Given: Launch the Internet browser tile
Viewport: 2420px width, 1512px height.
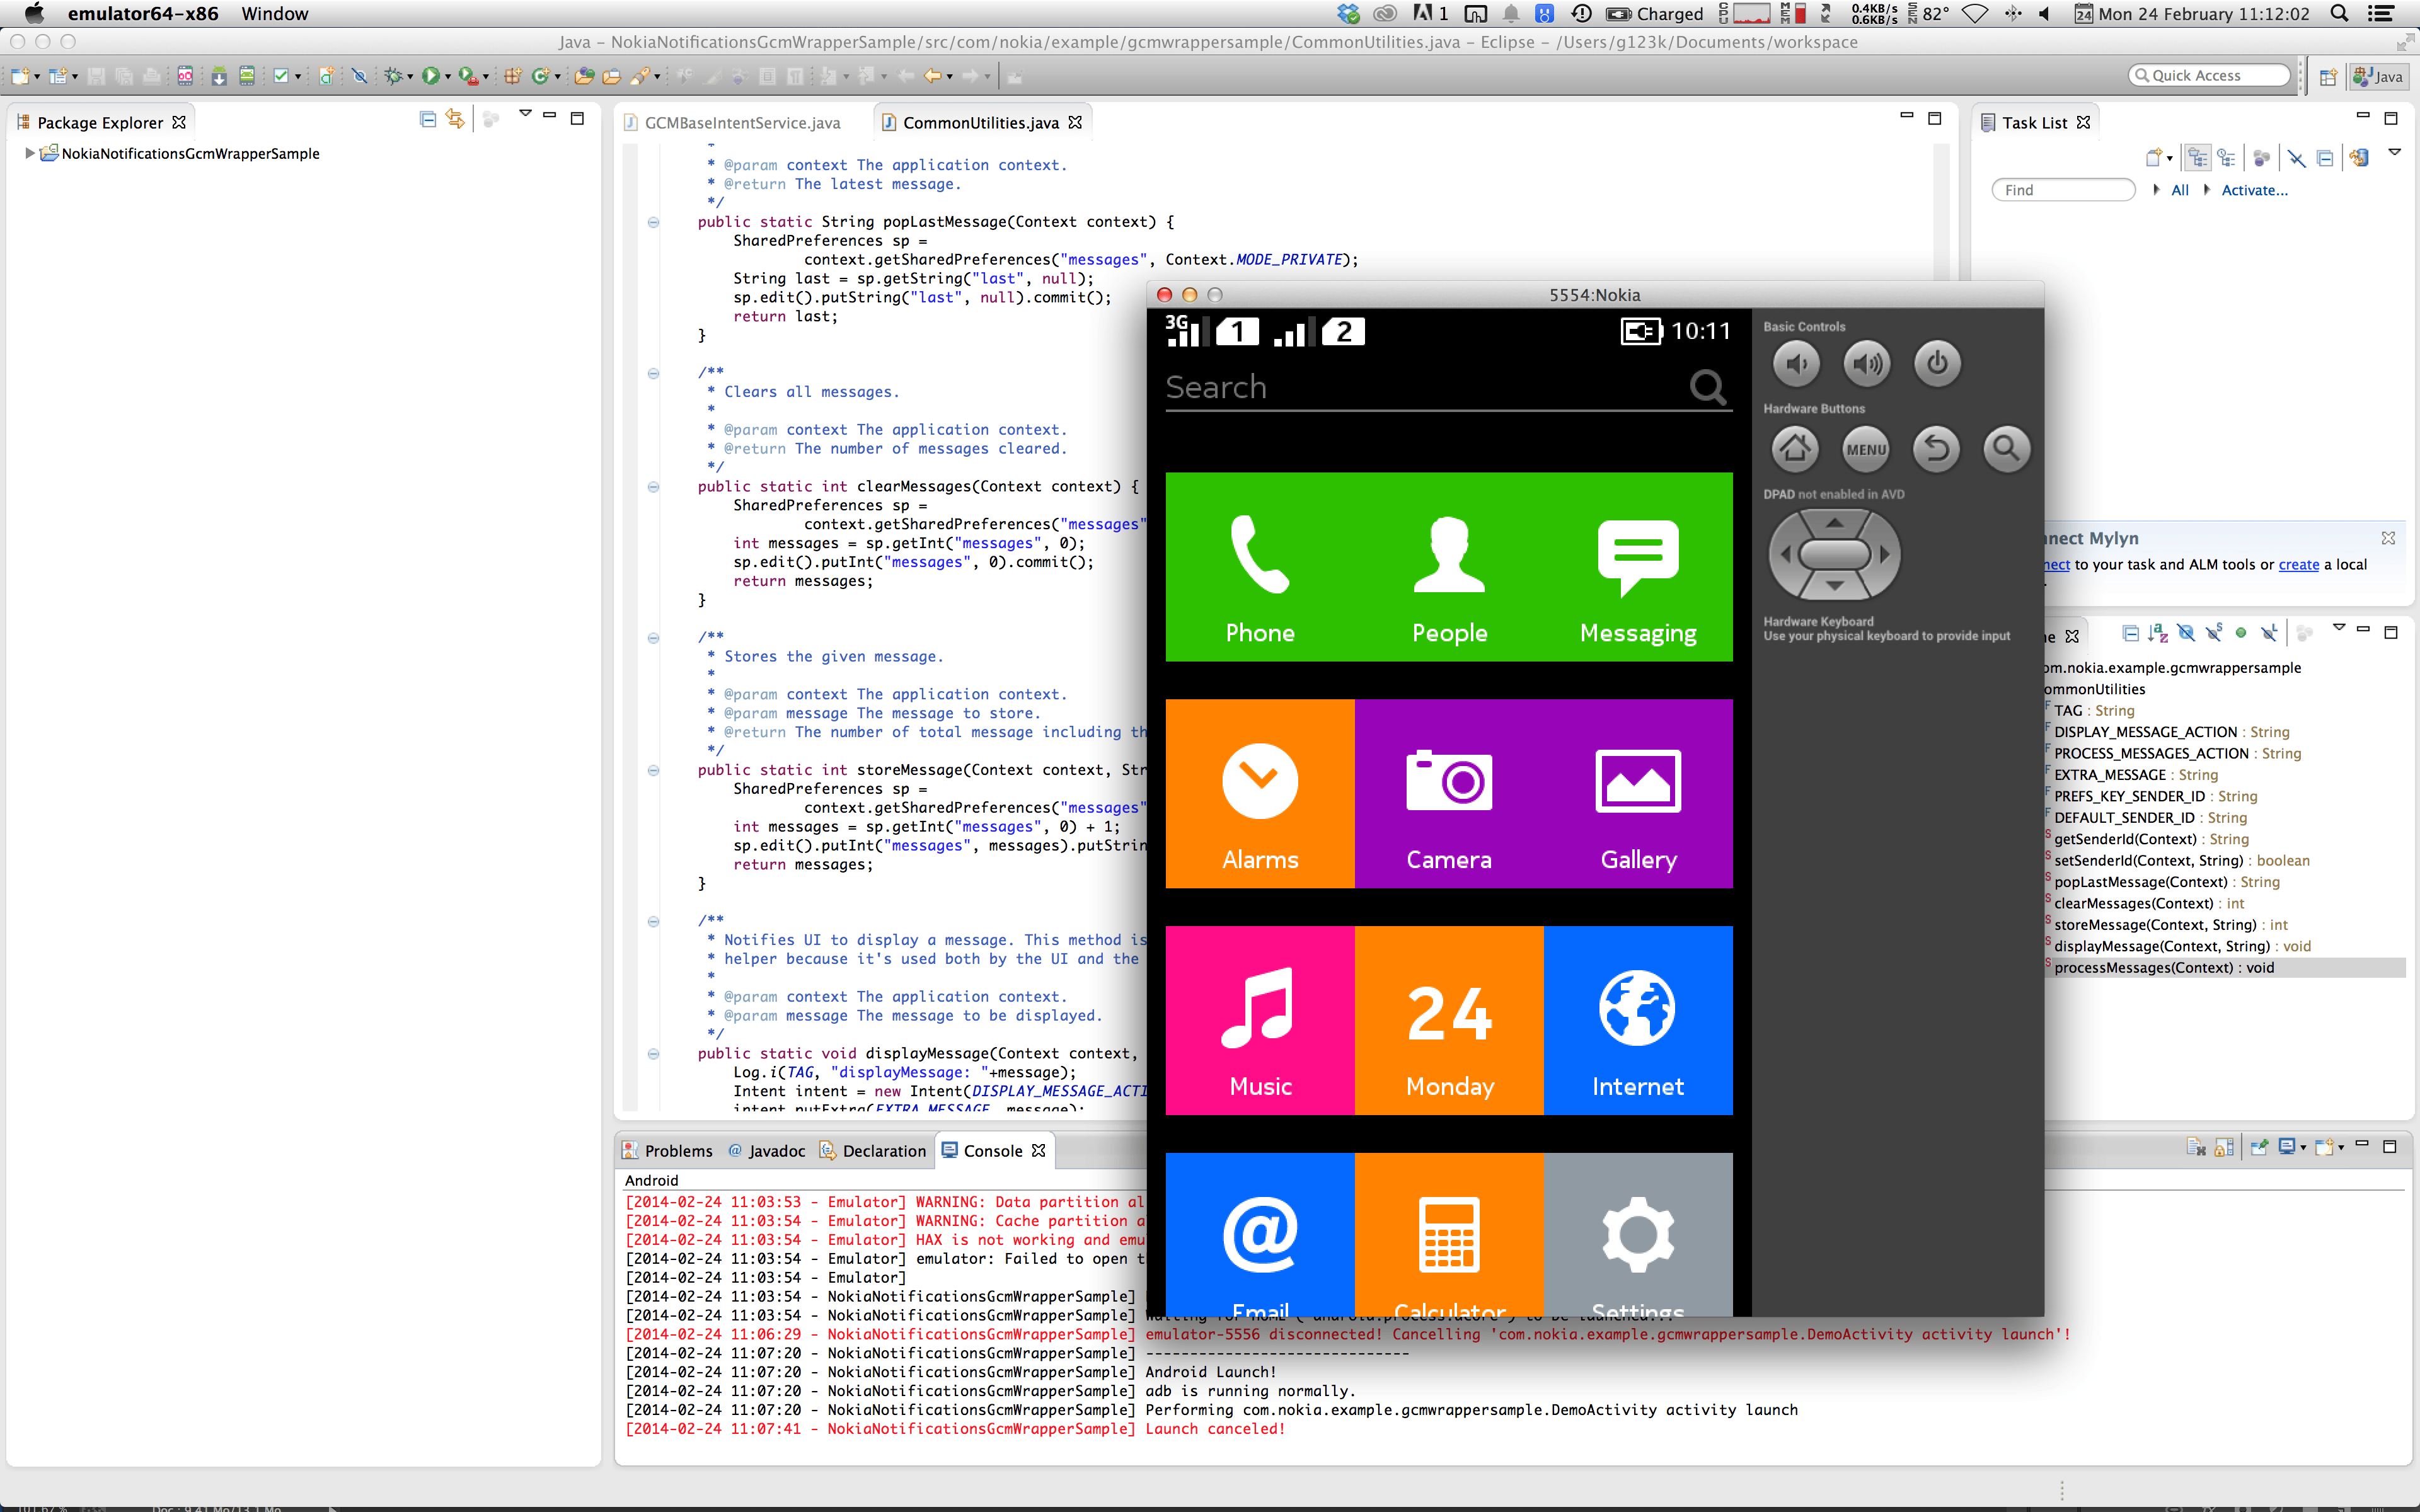Looking at the screenshot, I should 1638,1020.
